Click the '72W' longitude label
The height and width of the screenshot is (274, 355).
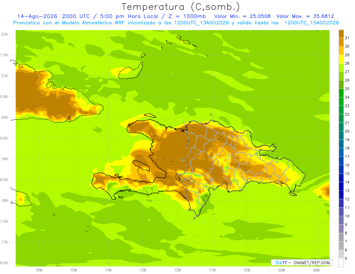(177, 270)
